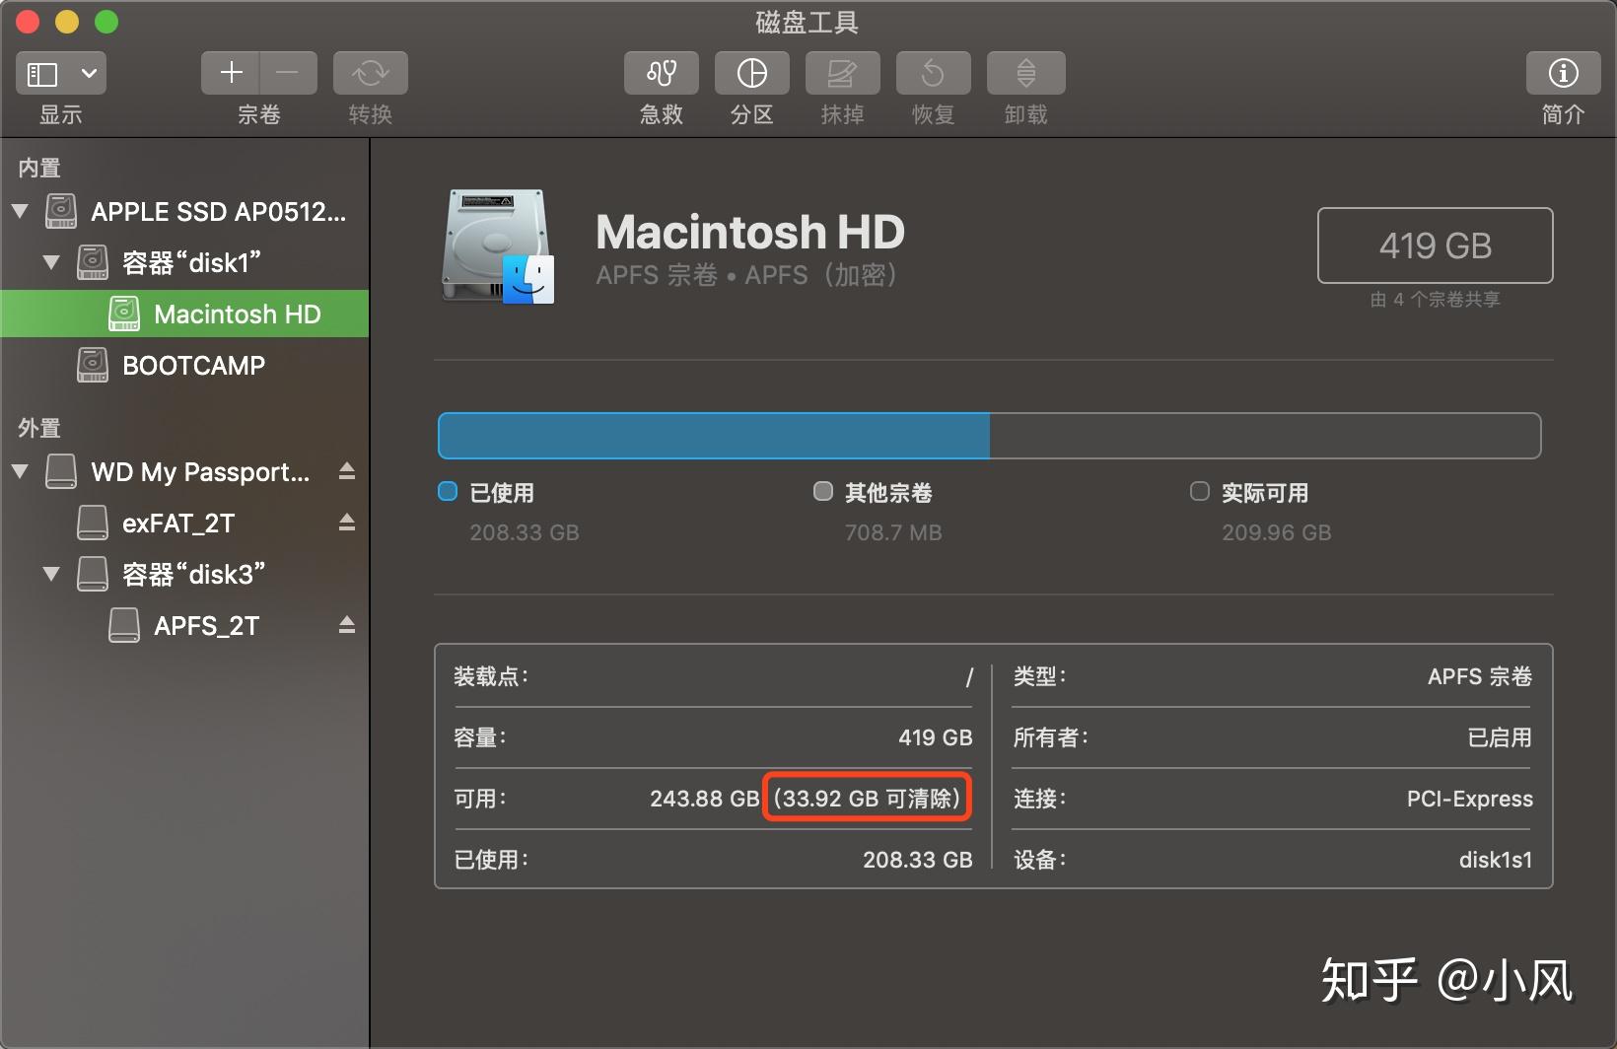Collapse the WD My Passport disk tree
This screenshot has height=1049, width=1617.
point(20,471)
